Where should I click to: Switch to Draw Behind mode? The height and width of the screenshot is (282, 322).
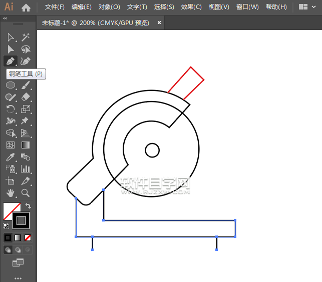(18, 249)
